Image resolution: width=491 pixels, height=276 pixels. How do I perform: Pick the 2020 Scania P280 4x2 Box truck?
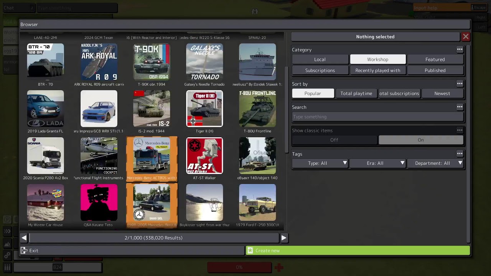[x=45, y=156]
